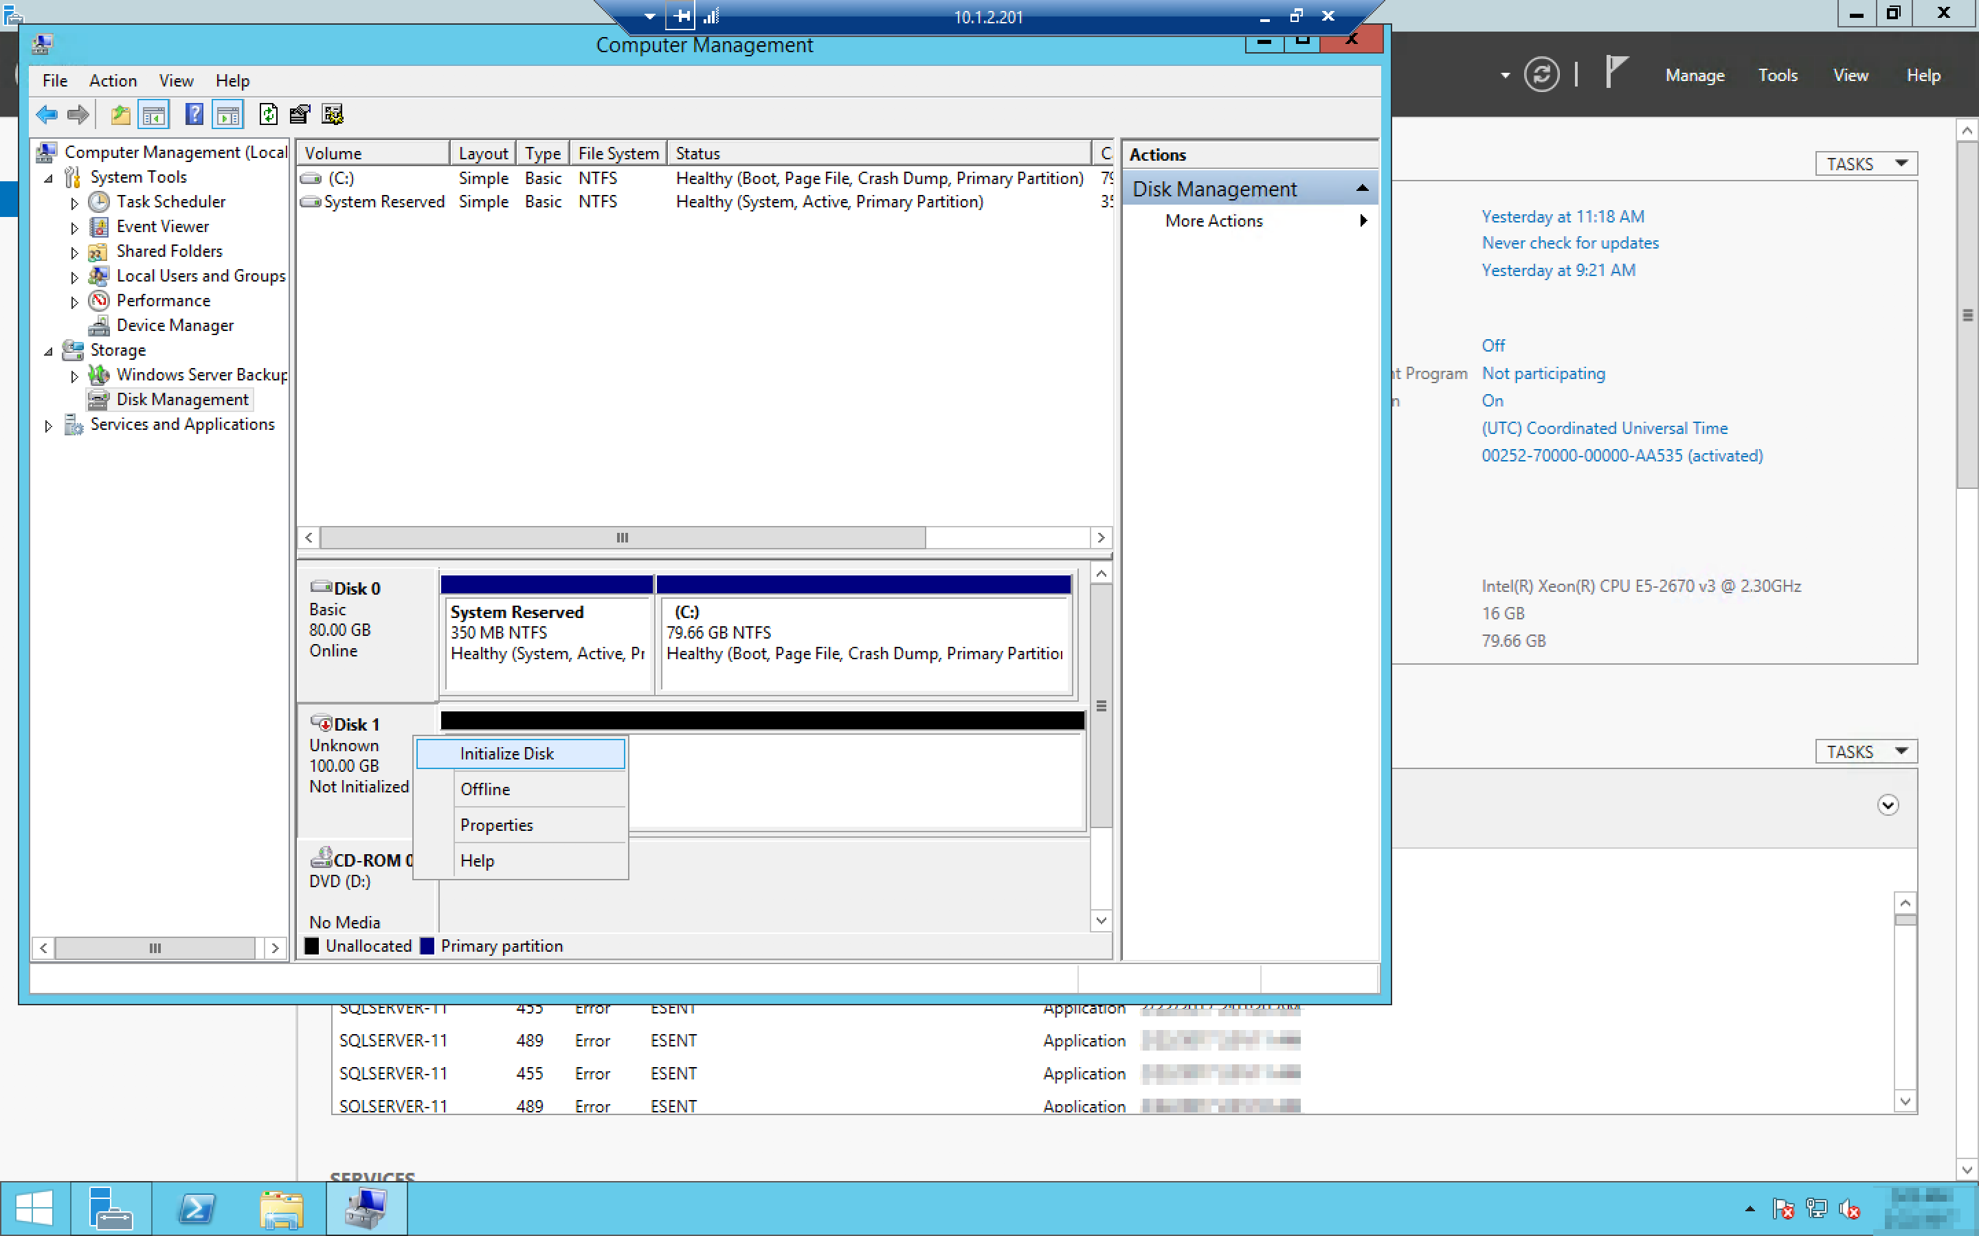Image resolution: width=1979 pixels, height=1236 pixels.
Task: Toggle Show/Hide Console Tree button
Action: 154,115
